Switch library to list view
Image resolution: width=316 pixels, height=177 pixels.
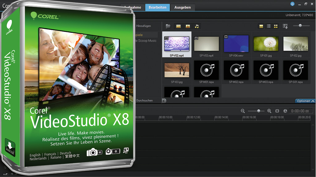(x=269, y=26)
